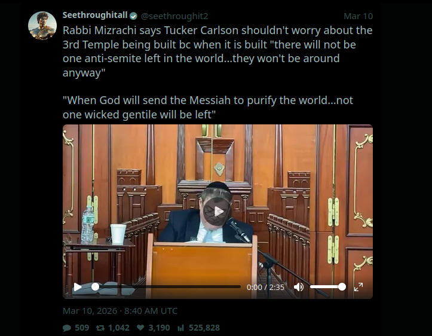Click the small play button in controls
Viewport: 432px width, 336px height.
tap(78, 287)
